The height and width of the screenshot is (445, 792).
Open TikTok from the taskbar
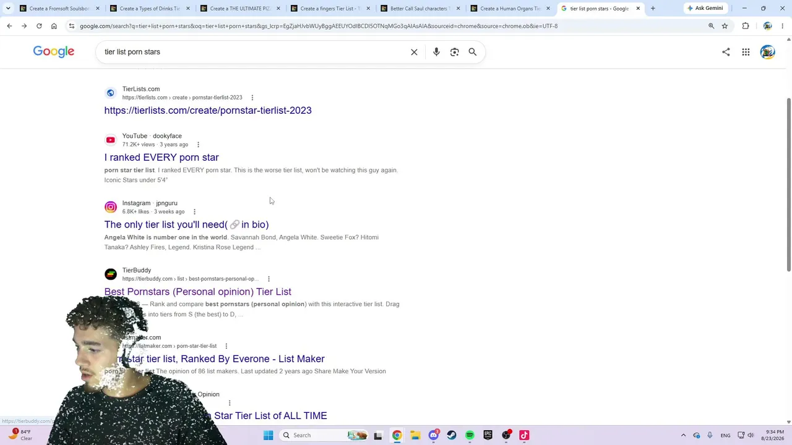coord(524,435)
